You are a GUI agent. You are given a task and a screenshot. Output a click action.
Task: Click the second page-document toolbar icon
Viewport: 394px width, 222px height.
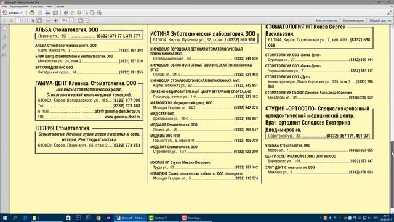[93, 13]
